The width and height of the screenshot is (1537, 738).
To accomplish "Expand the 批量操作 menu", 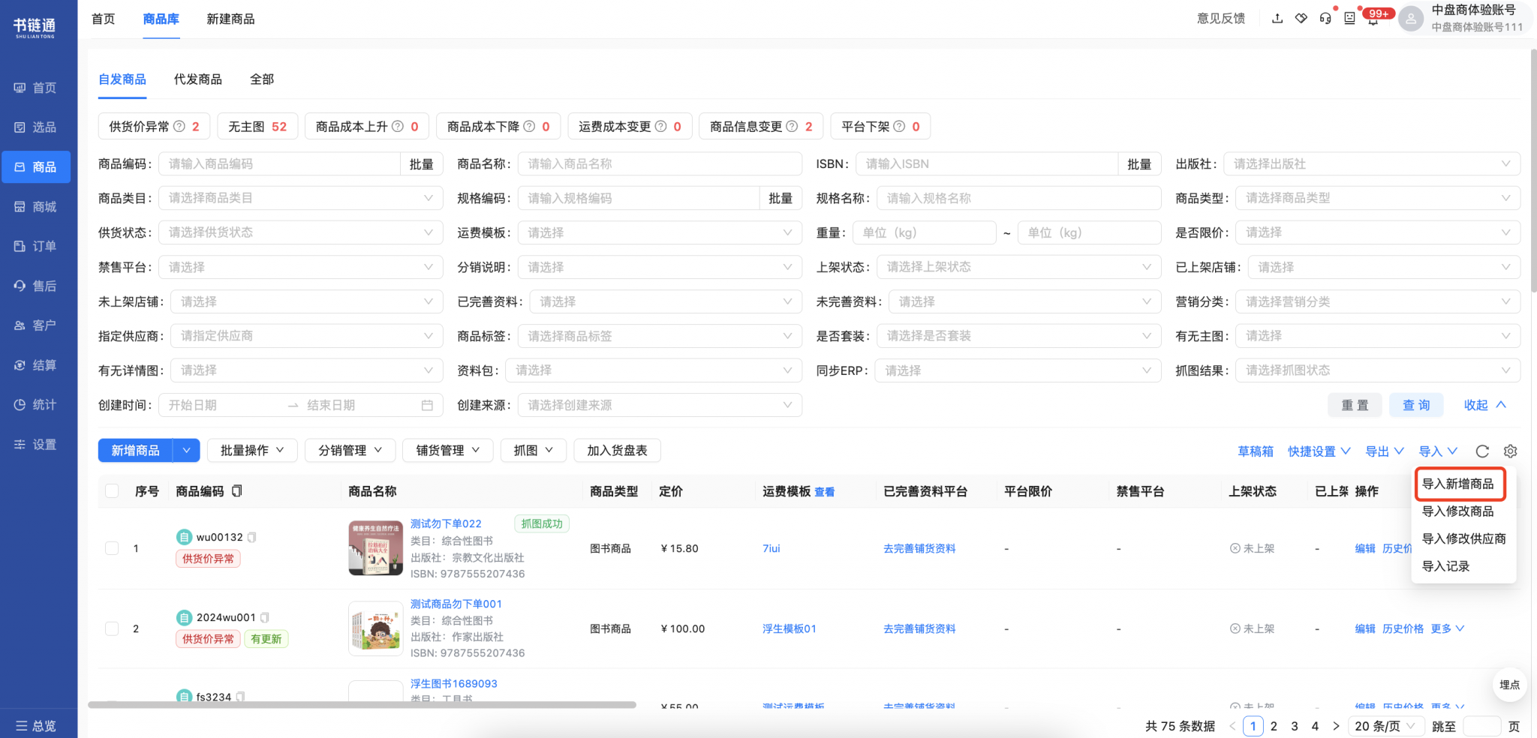I will pyautogui.click(x=252, y=450).
